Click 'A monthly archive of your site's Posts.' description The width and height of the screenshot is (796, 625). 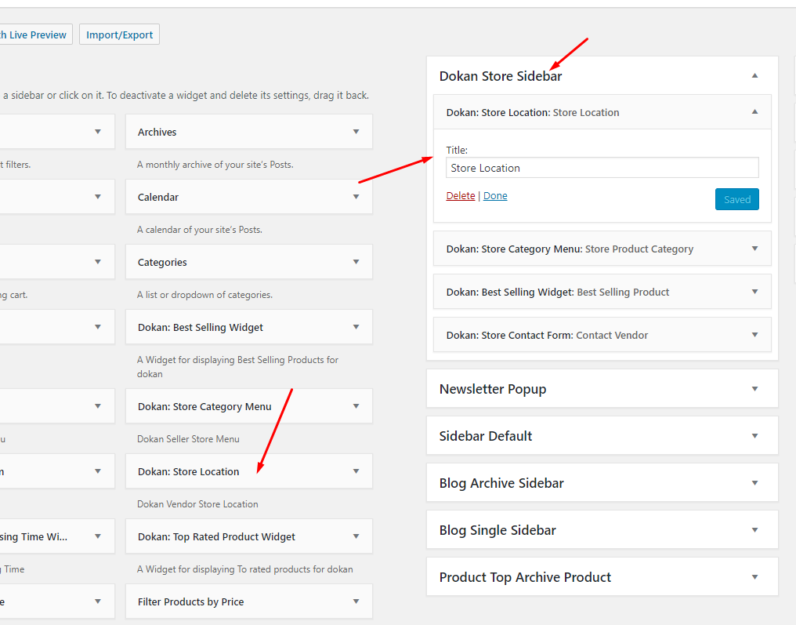215,165
